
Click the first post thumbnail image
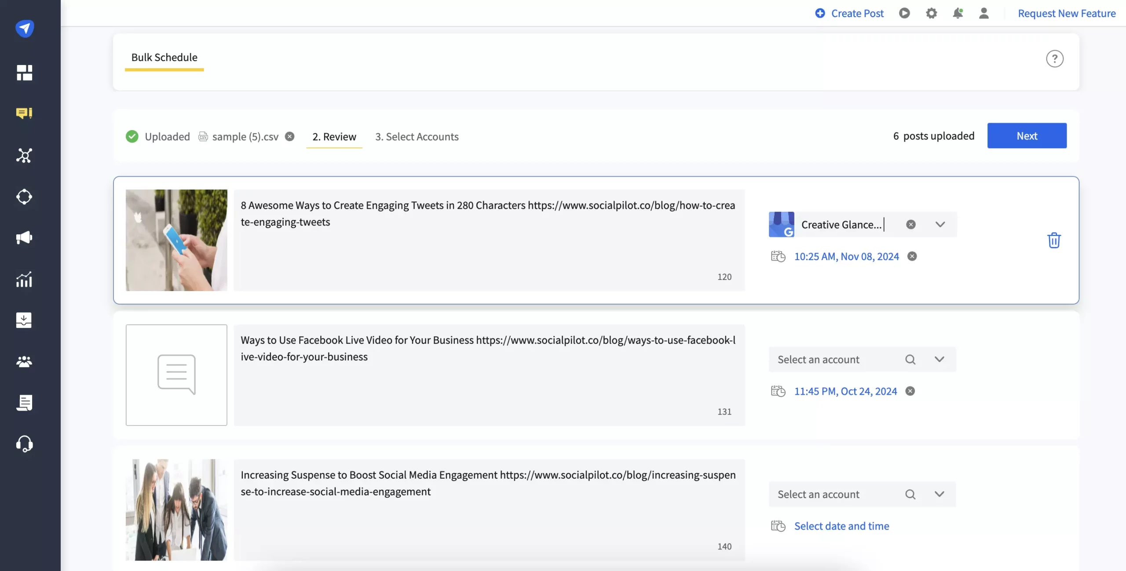pos(176,240)
